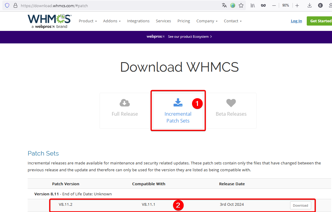Click the infinity-shaped toolbar icon
The height and width of the screenshot is (212, 332).
263,6
